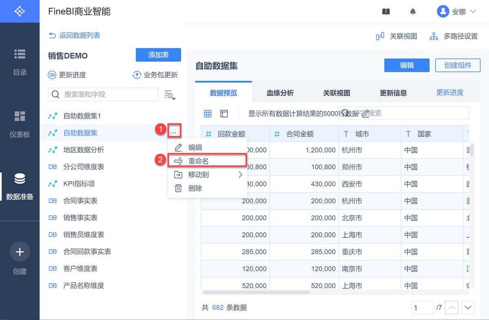Click the vertical table scrollbar
Image resolution: width=489 pixels, height=320 pixels.
point(472,149)
